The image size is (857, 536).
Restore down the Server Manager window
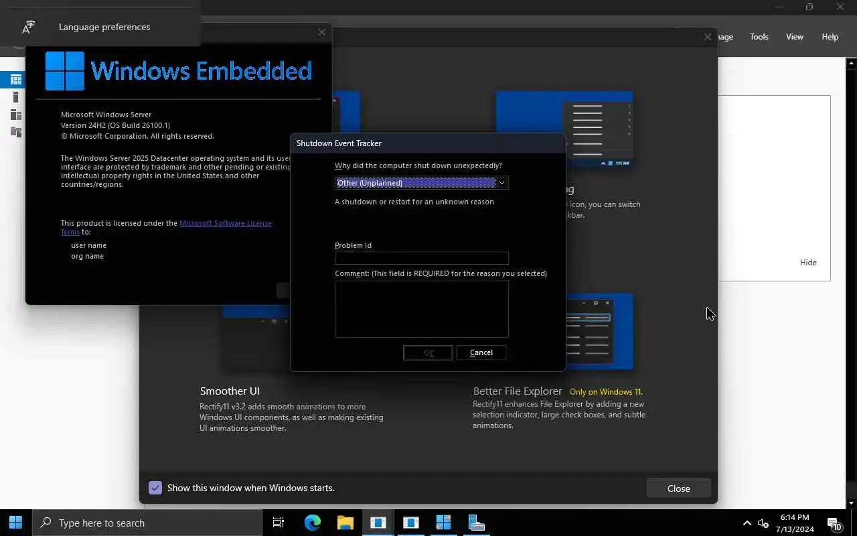(x=809, y=7)
